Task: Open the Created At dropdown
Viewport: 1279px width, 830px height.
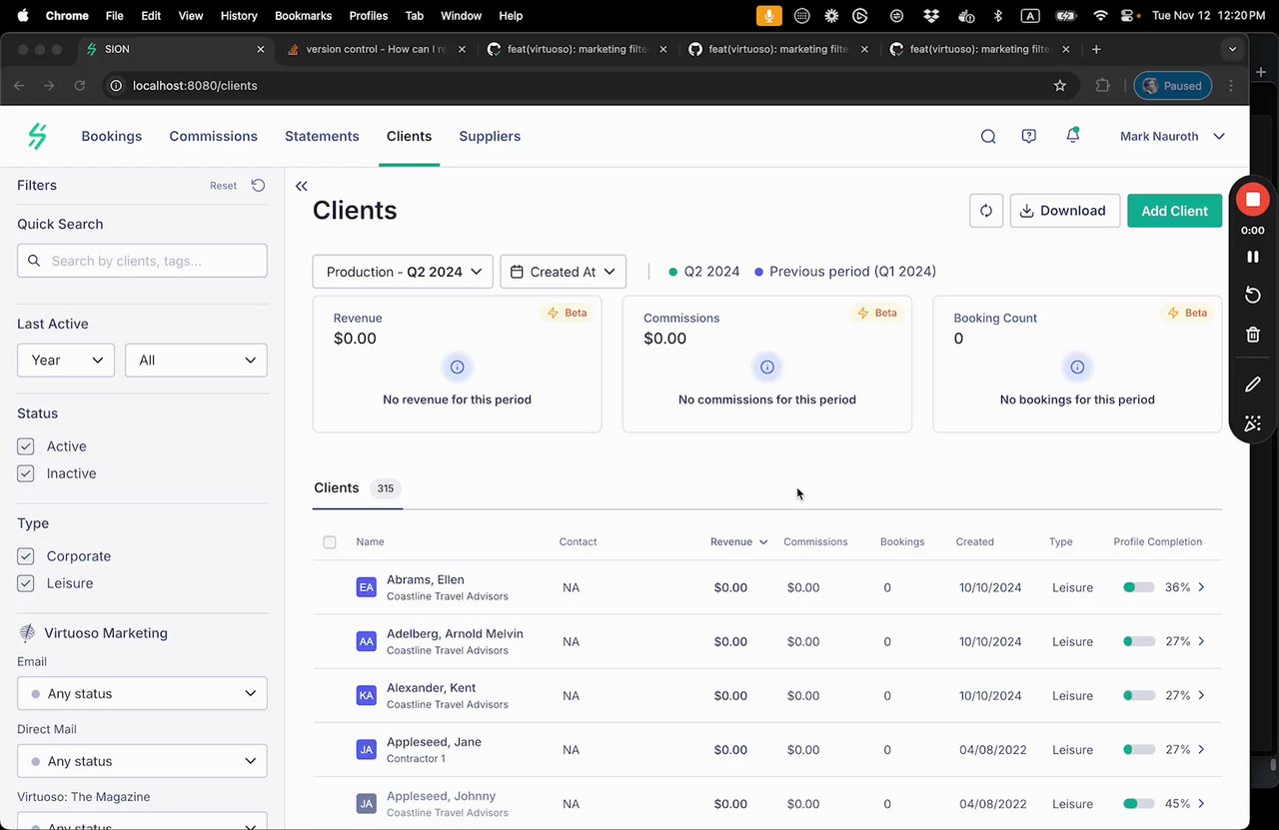Action: 563,272
